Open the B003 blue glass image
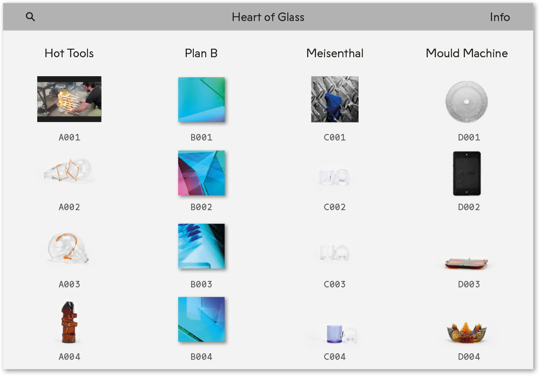Viewport: 540px width, 376px height. click(x=201, y=246)
